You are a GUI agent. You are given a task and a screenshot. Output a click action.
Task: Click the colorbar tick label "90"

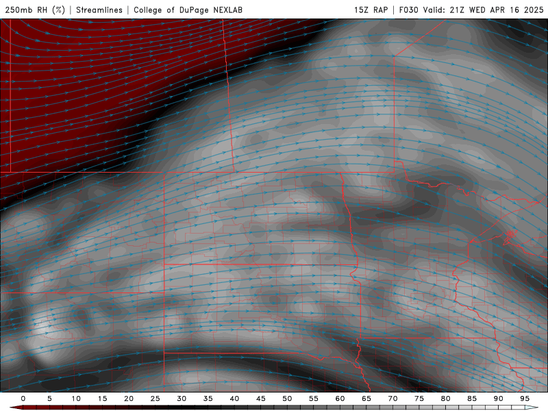[x=498, y=399]
